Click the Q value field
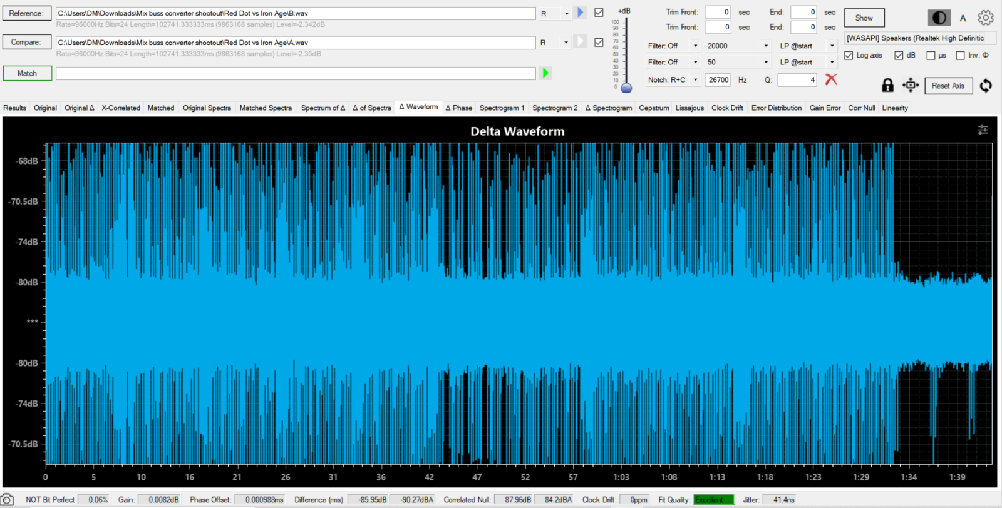The width and height of the screenshot is (1002, 508). [797, 79]
